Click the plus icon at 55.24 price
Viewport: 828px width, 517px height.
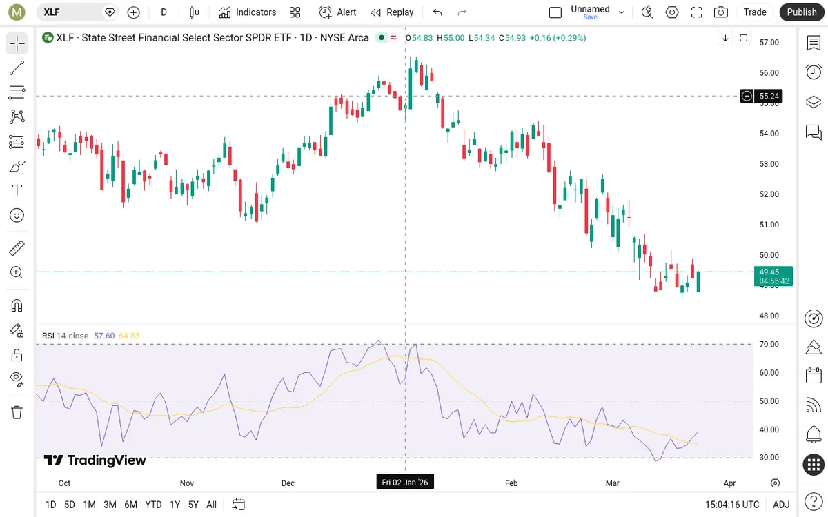[747, 97]
